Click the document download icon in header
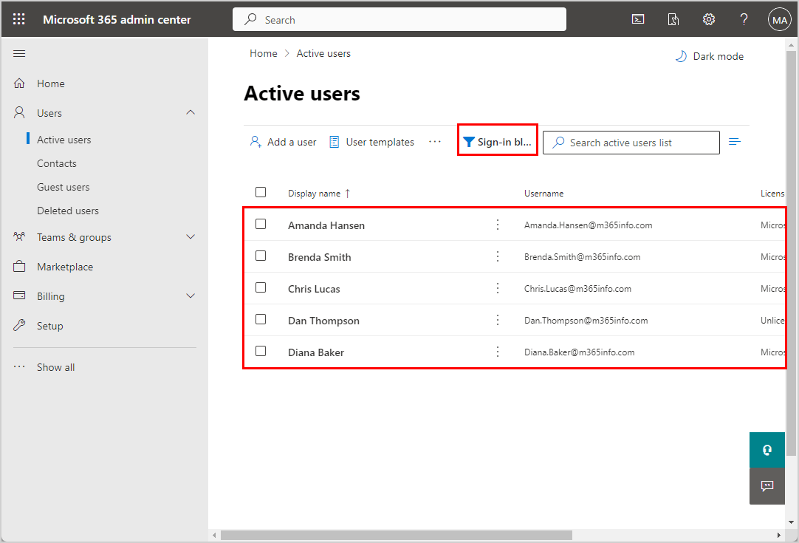 673,19
